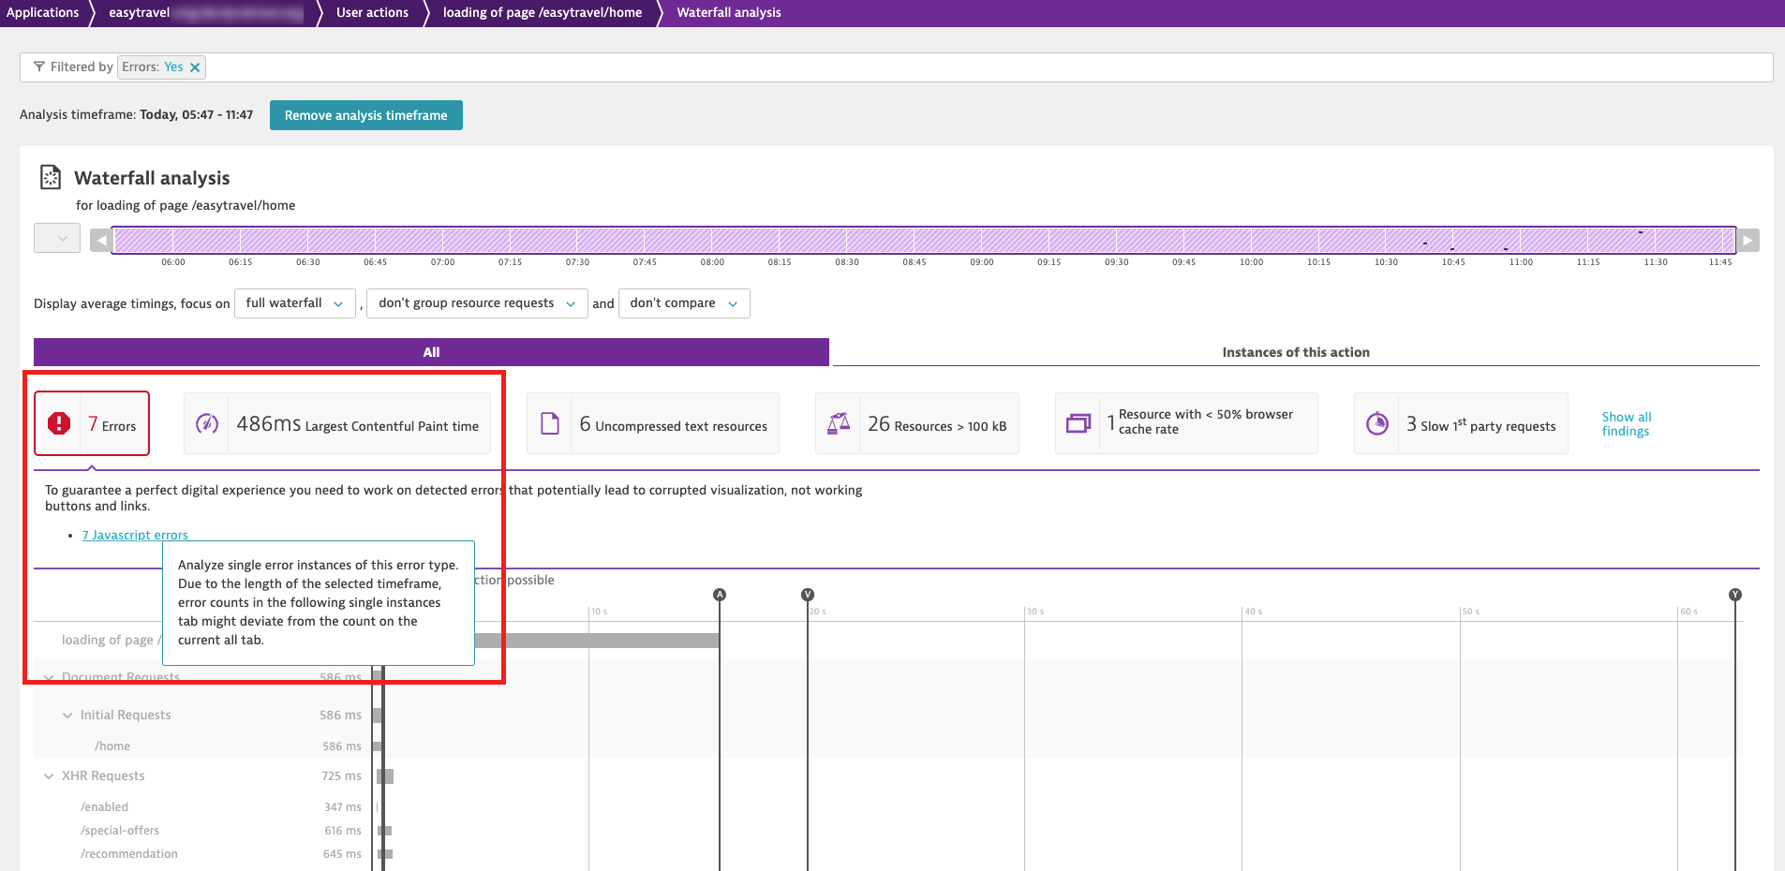This screenshot has height=871, width=1785.
Task: Switch to Instances of this action tab
Action: (x=1296, y=352)
